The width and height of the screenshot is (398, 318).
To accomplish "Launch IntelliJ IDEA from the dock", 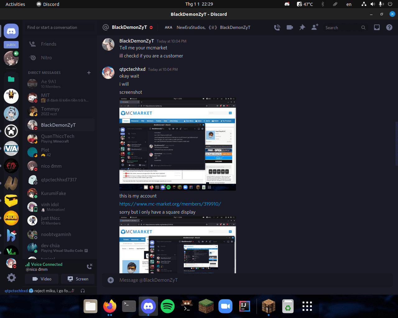I will (x=245, y=307).
